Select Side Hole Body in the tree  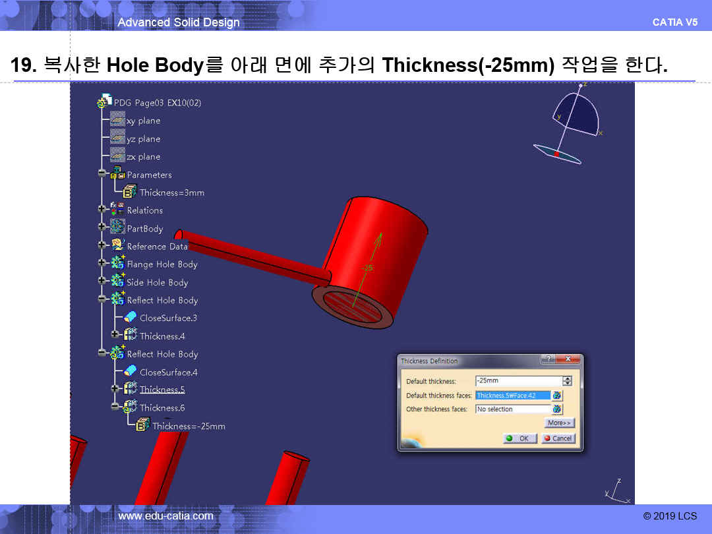[x=157, y=282]
